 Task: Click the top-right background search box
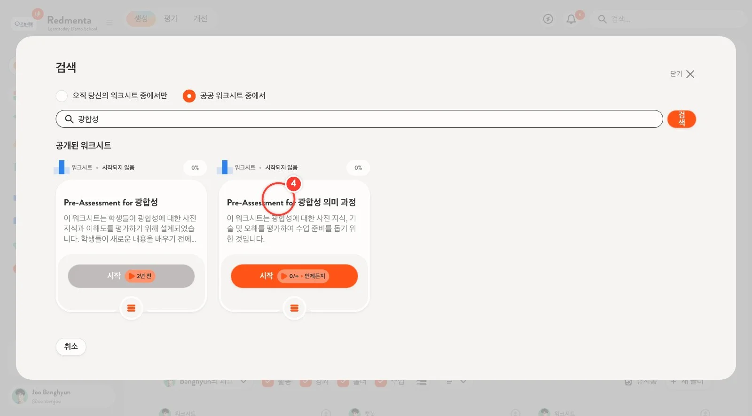click(x=669, y=19)
